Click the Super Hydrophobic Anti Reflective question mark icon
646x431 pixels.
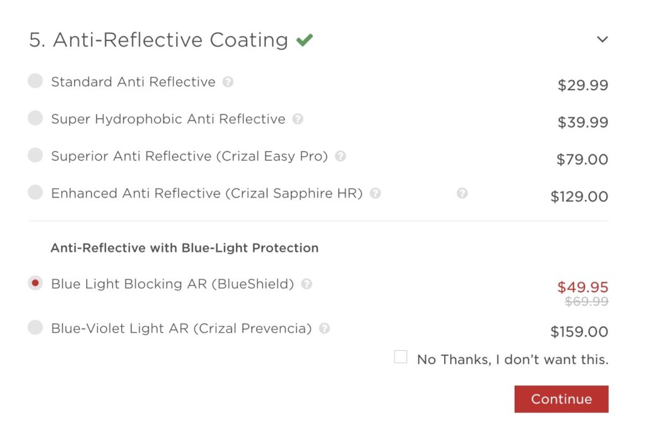click(299, 119)
